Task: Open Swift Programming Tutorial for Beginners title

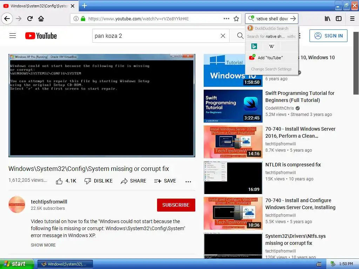Action: click(300, 97)
